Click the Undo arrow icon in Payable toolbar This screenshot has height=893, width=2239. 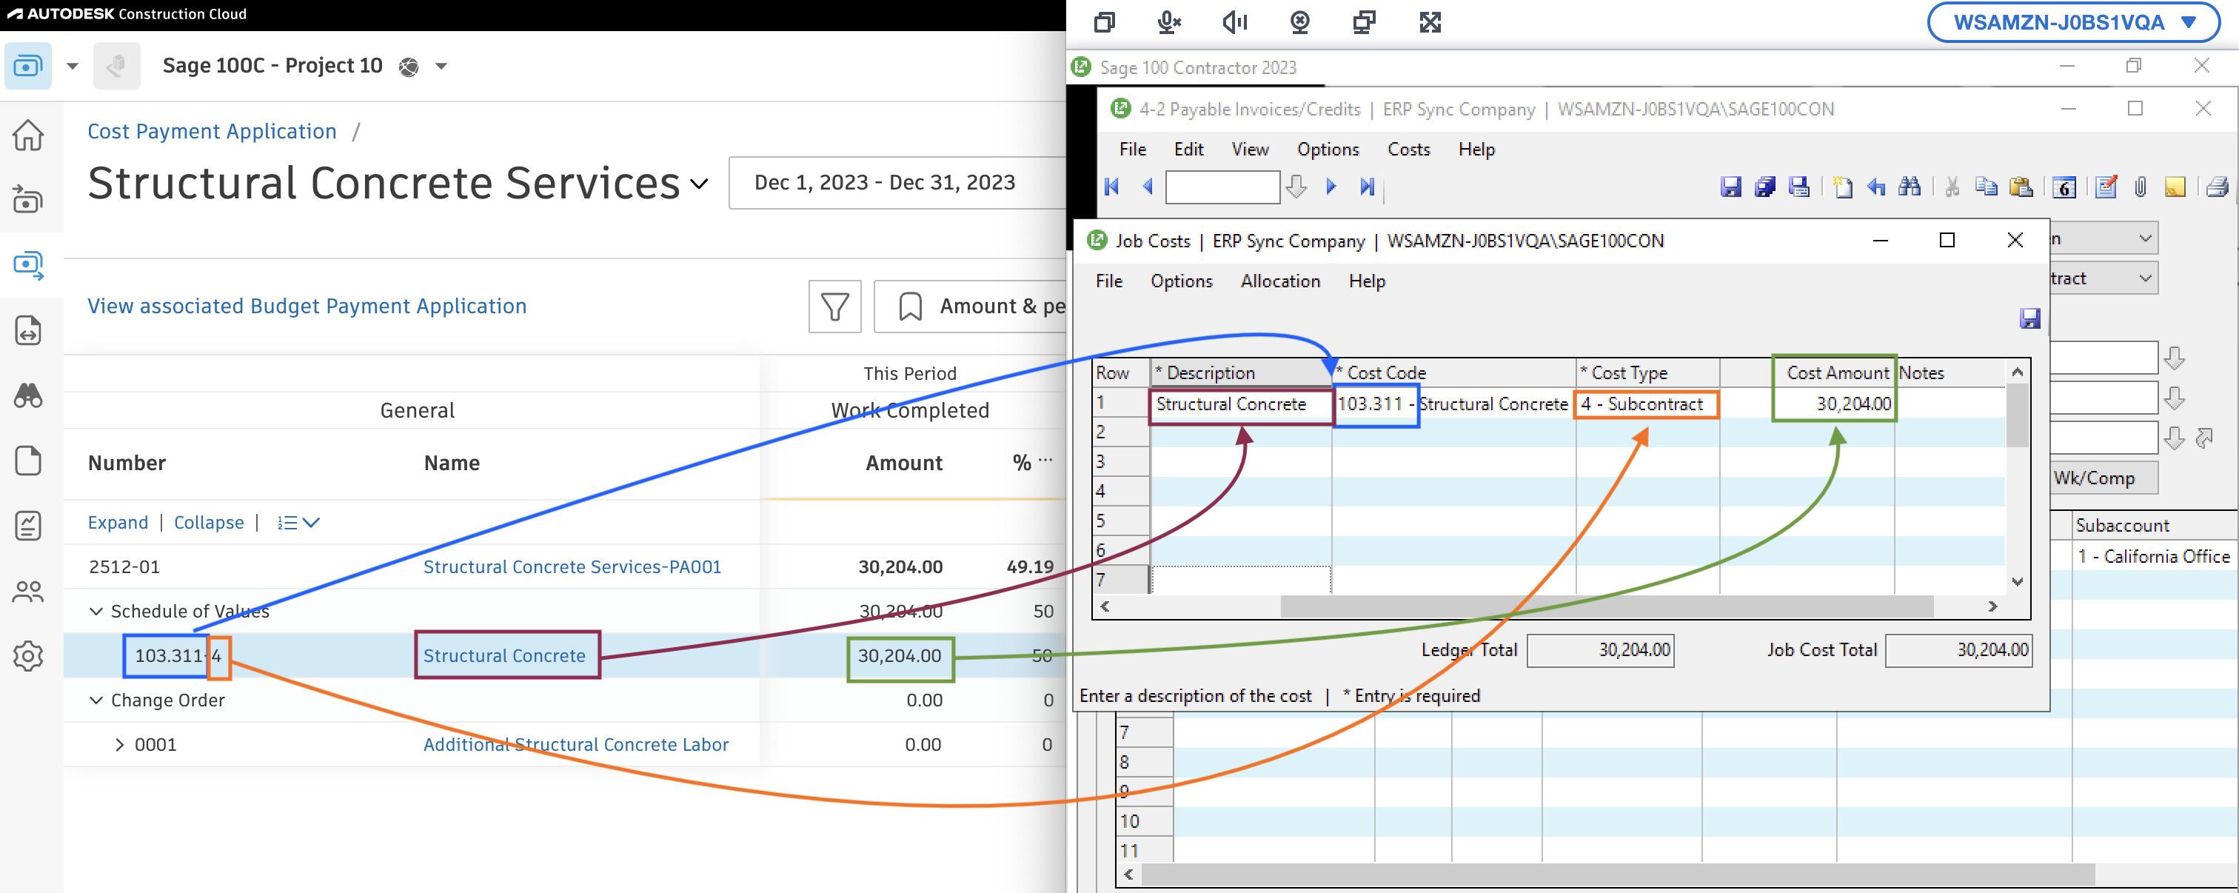pyautogui.click(x=1875, y=187)
